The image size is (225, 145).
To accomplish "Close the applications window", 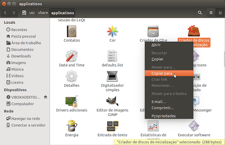I will (x=4, y=4).
